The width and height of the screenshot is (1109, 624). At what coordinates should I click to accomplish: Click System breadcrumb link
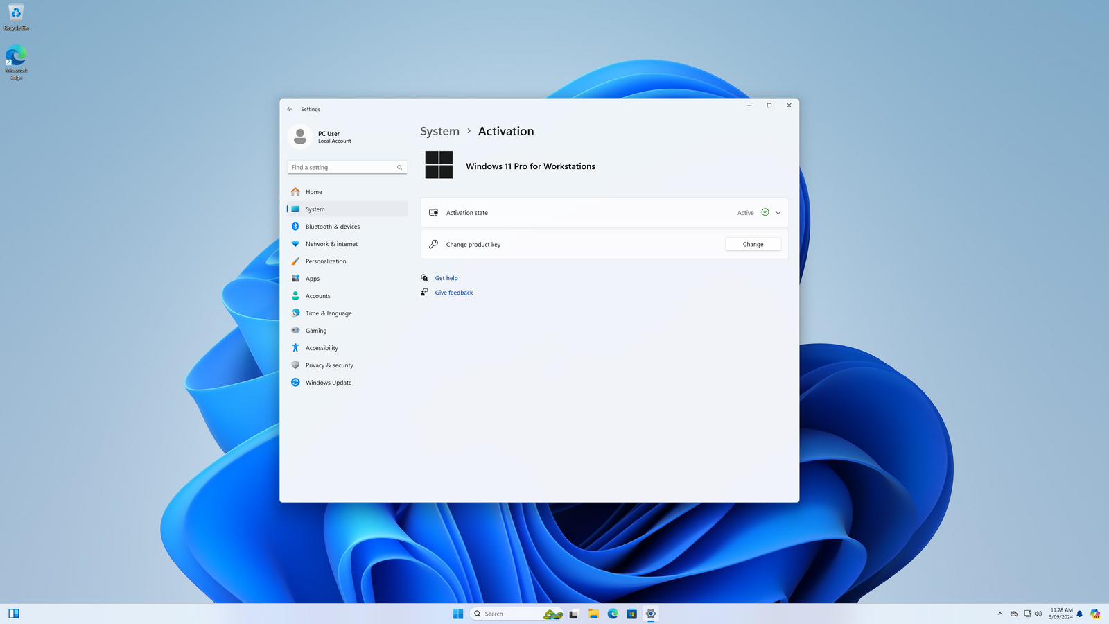click(439, 131)
